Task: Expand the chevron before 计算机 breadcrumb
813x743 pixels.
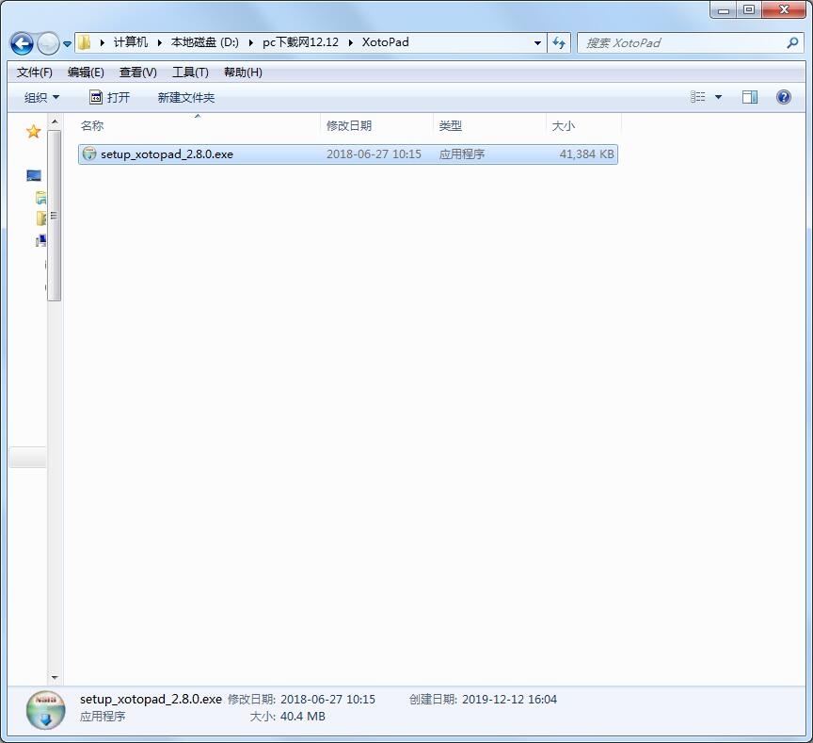Action: (x=103, y=42)
